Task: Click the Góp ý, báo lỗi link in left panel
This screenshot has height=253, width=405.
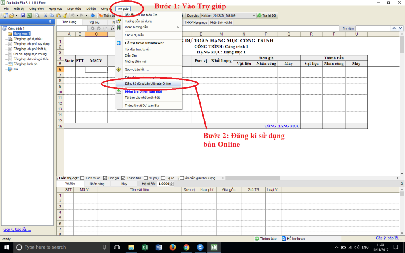Action: pyautogui.click(x=17, y=229)
